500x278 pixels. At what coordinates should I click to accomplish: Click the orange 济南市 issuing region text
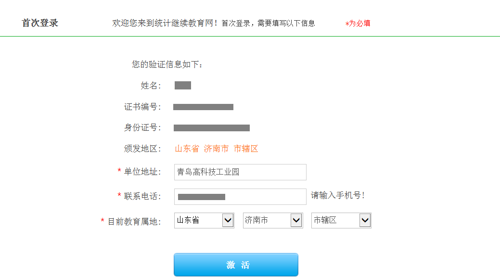(216, 149)
